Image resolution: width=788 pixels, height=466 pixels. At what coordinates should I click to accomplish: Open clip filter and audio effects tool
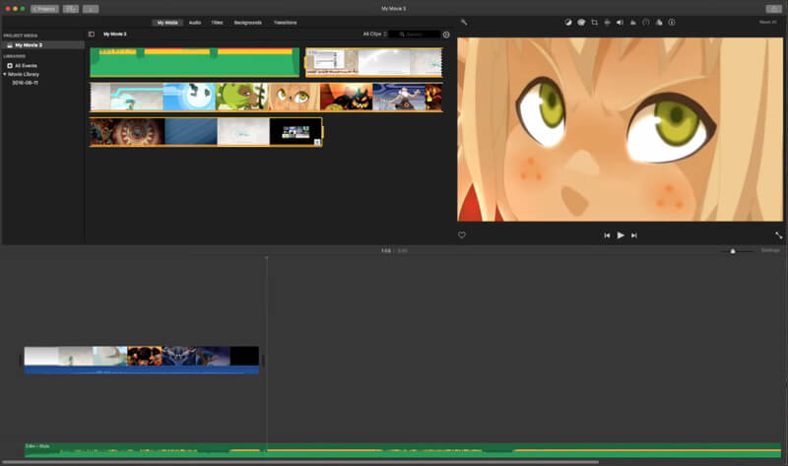point(659,22)
